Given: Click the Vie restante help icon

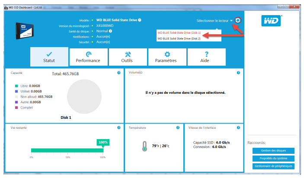Looking at the screenshot, I should (x=119, y=127).
